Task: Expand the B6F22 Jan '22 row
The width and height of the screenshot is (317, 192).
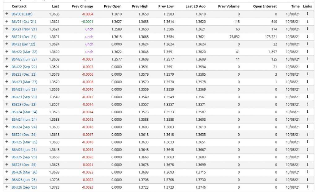Action: click(7, 44)
